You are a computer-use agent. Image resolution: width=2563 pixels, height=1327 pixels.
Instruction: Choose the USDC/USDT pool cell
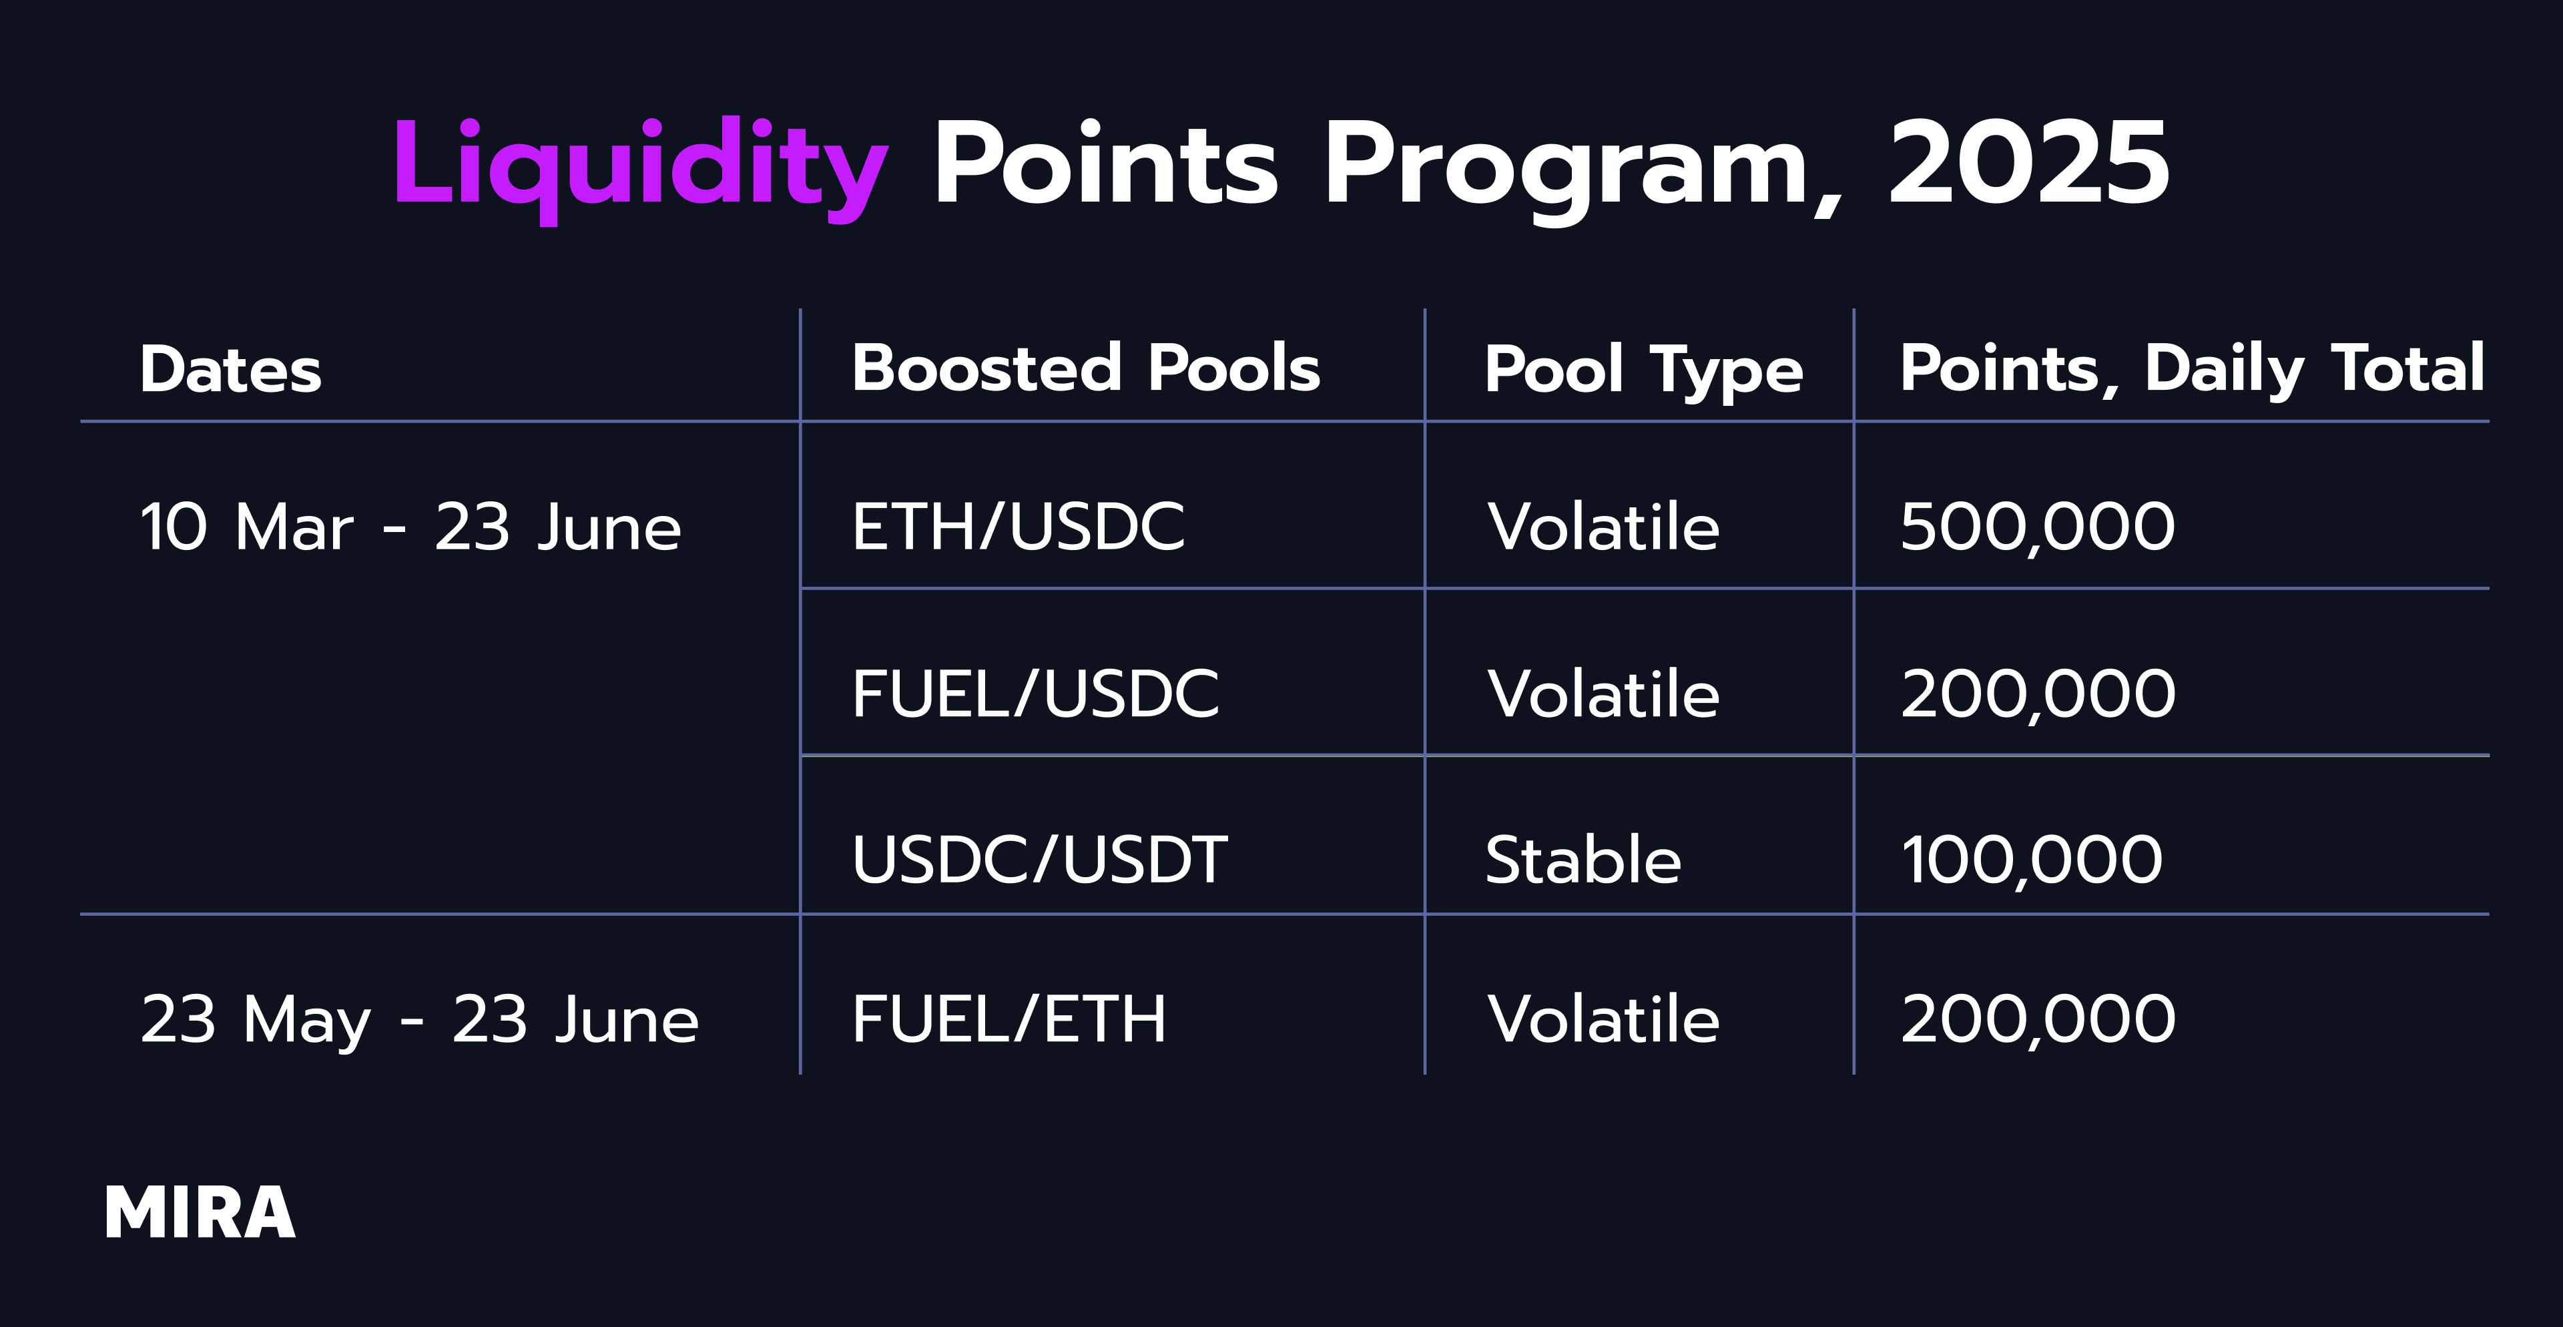tap(1040, 860)
